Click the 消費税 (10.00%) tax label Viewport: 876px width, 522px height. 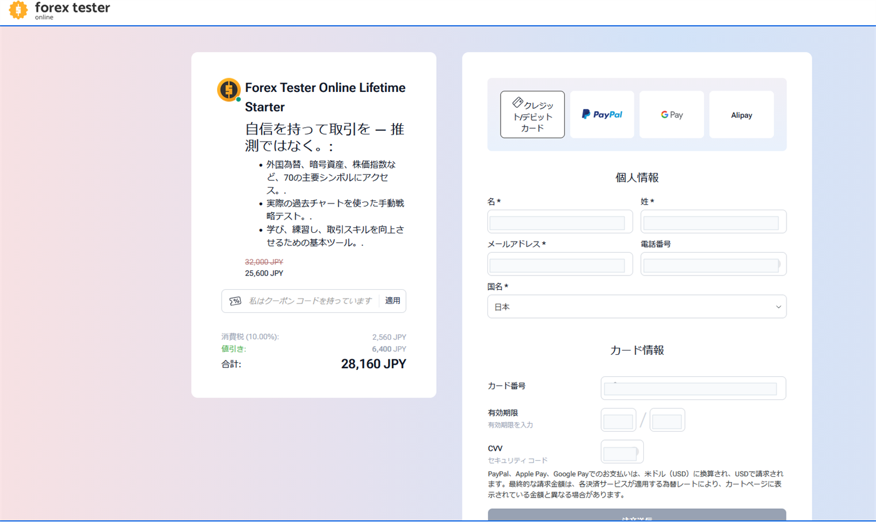[x=250, y=337]
